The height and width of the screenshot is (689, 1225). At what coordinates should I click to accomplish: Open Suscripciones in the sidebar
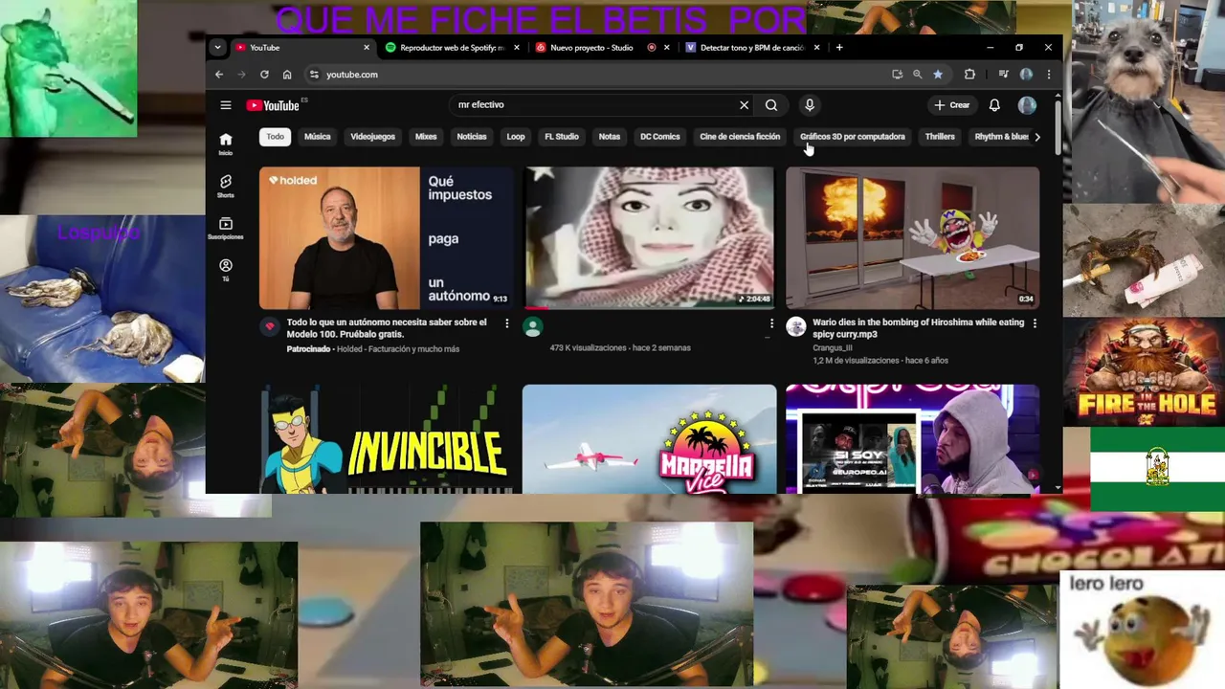pos(225,228)
